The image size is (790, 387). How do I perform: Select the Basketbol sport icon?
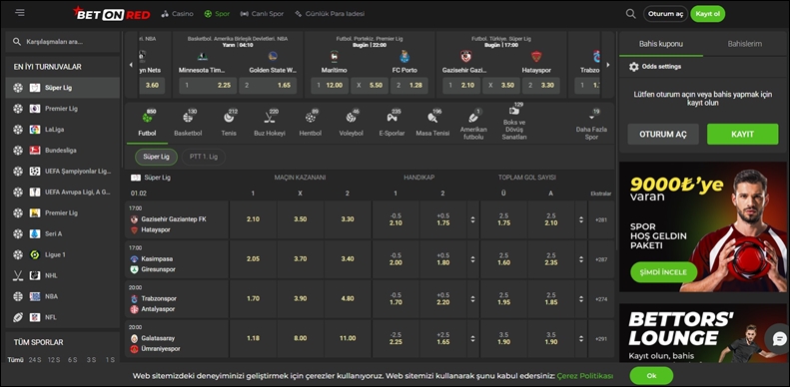(188, 118)
